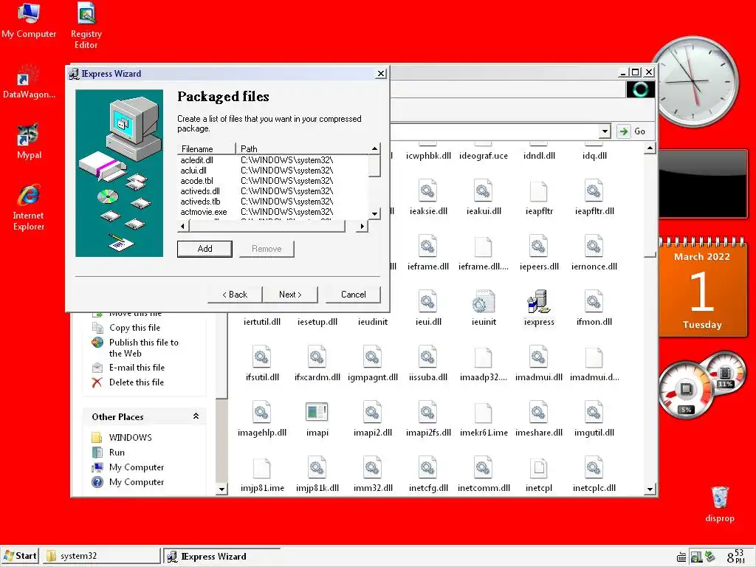The width and height of the screenshot is (756, 567).
Task: Select the ieakui.dll file icon
Action: click(x=484, y=196)
